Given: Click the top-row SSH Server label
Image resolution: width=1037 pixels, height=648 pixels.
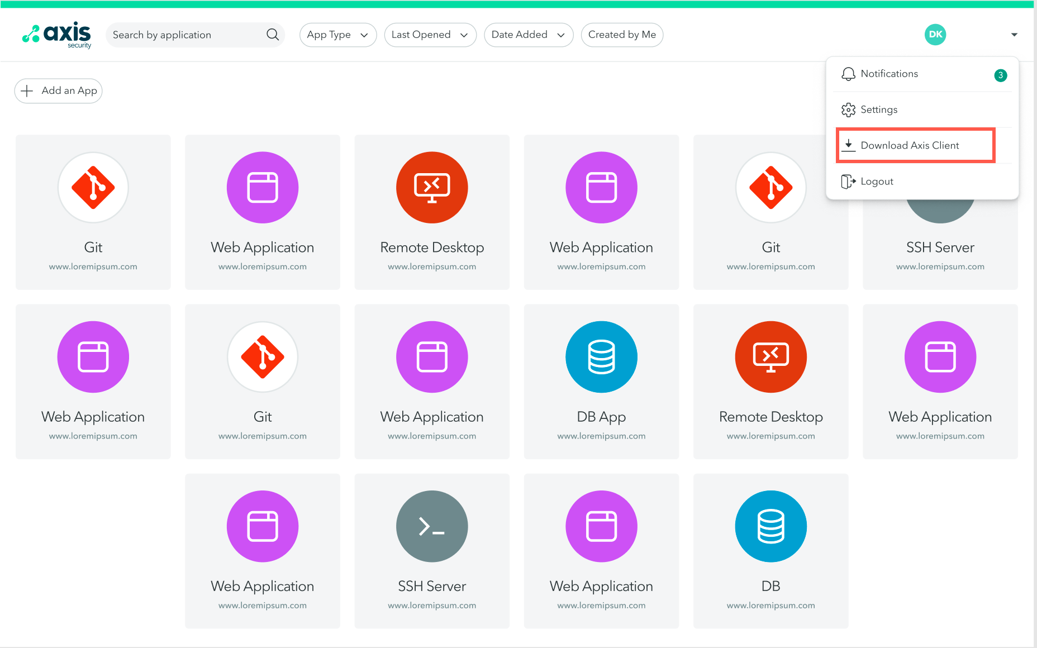Looking at the screenshot, I should point(940,247).
